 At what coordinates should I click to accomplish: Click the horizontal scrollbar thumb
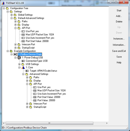pyautogui.click(x=50, y=123)
